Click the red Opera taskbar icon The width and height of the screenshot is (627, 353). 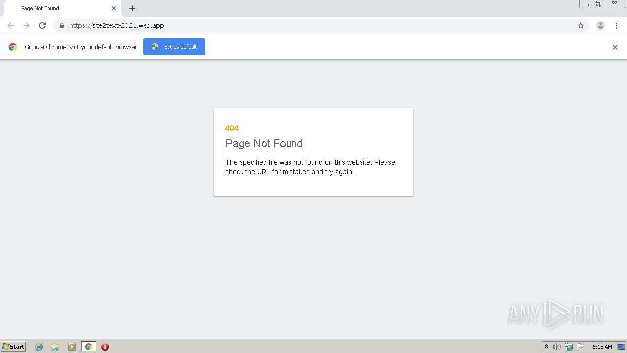[105, 347]
